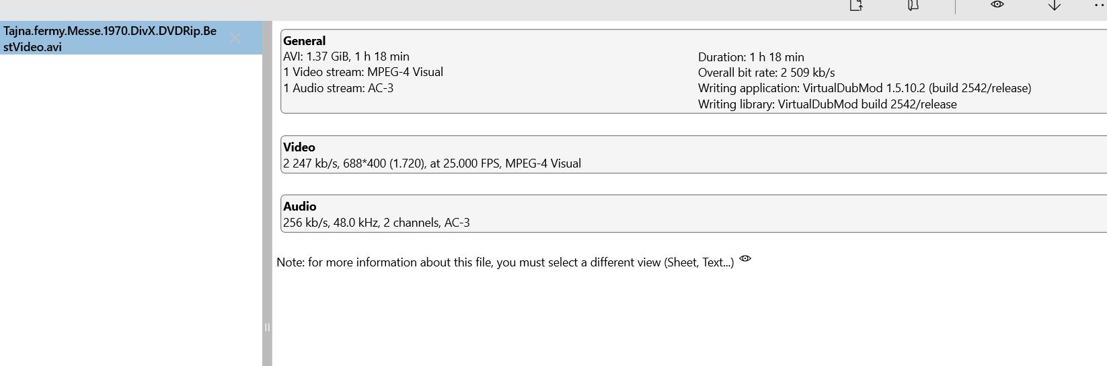Select the Tajna.fermy.Messe.1970 file entry
The width and height of the screenshot is (1107, 366).
110,38
